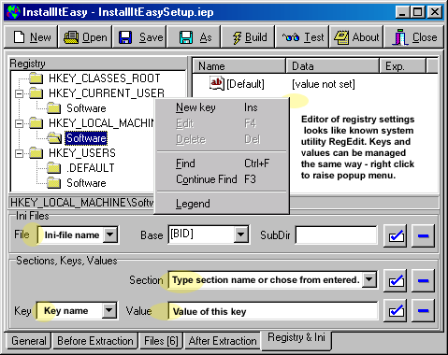
Task: Remove Section entry with its minus button
Action: click(x=423, y=280)
